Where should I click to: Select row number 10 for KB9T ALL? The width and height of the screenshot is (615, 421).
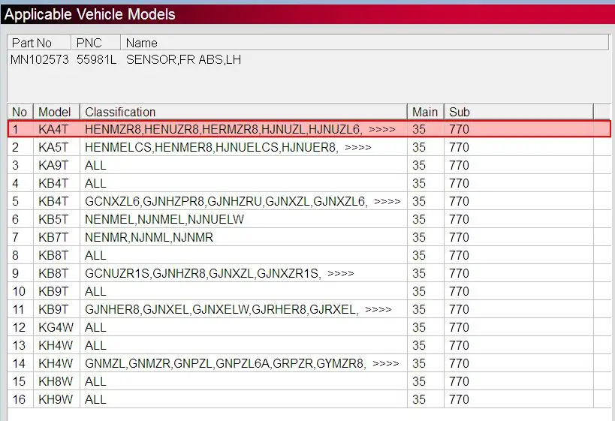coord(20,292)
